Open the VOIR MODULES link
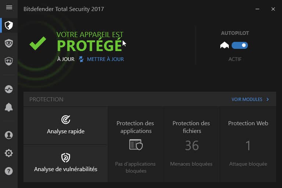This screenshot has height=188, width=282. coord(247,99)
